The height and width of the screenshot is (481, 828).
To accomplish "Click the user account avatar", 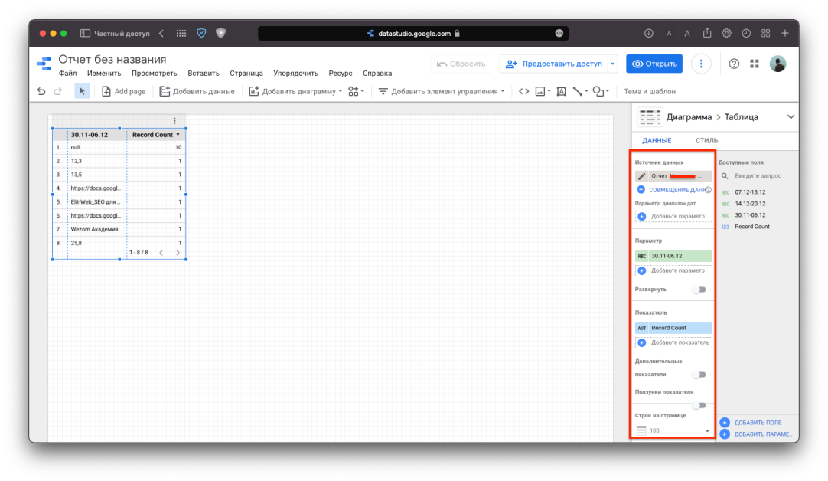I will [x=777, y=64].
